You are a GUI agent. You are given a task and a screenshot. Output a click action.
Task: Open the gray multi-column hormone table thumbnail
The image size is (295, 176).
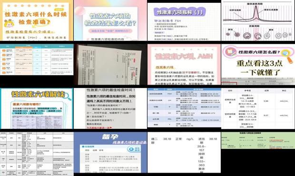coord(37,154)
